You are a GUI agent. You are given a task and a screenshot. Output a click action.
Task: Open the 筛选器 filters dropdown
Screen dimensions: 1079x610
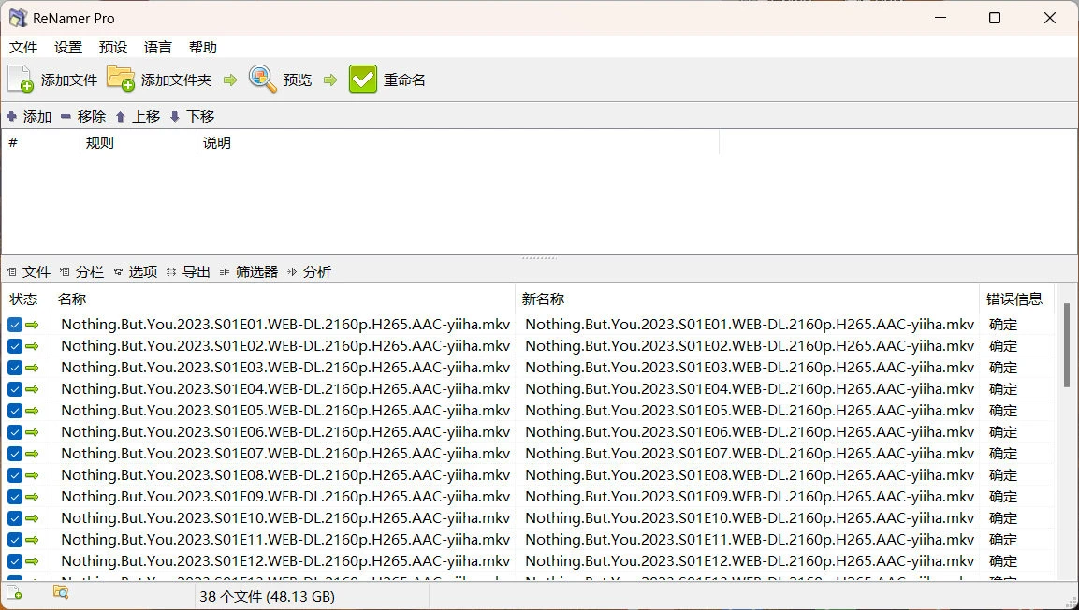pyautogui.click(x=248, y=271)
